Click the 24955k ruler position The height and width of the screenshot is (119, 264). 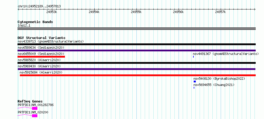click(136, 12)
